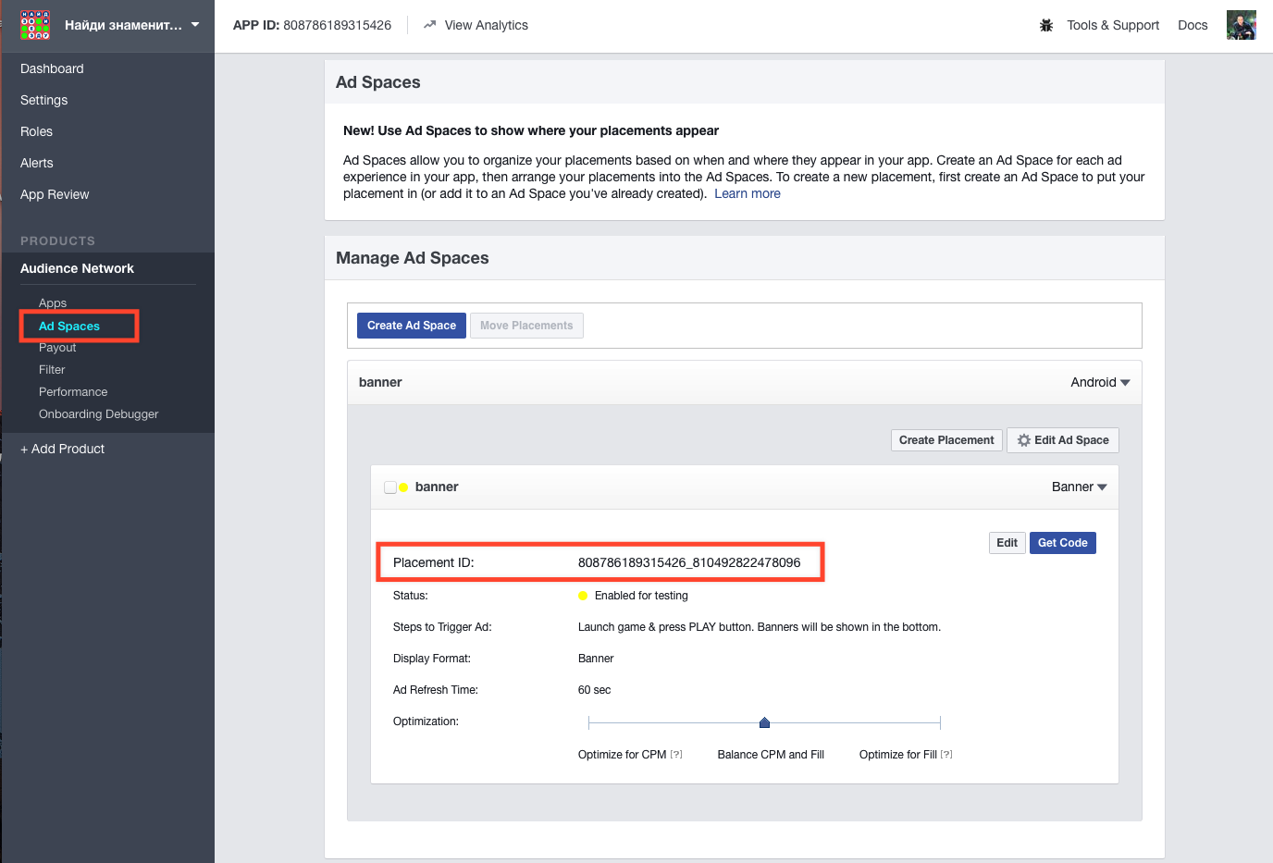Go to Dashboard in the sidebar
1273x863 pixels.
[52, 68]
